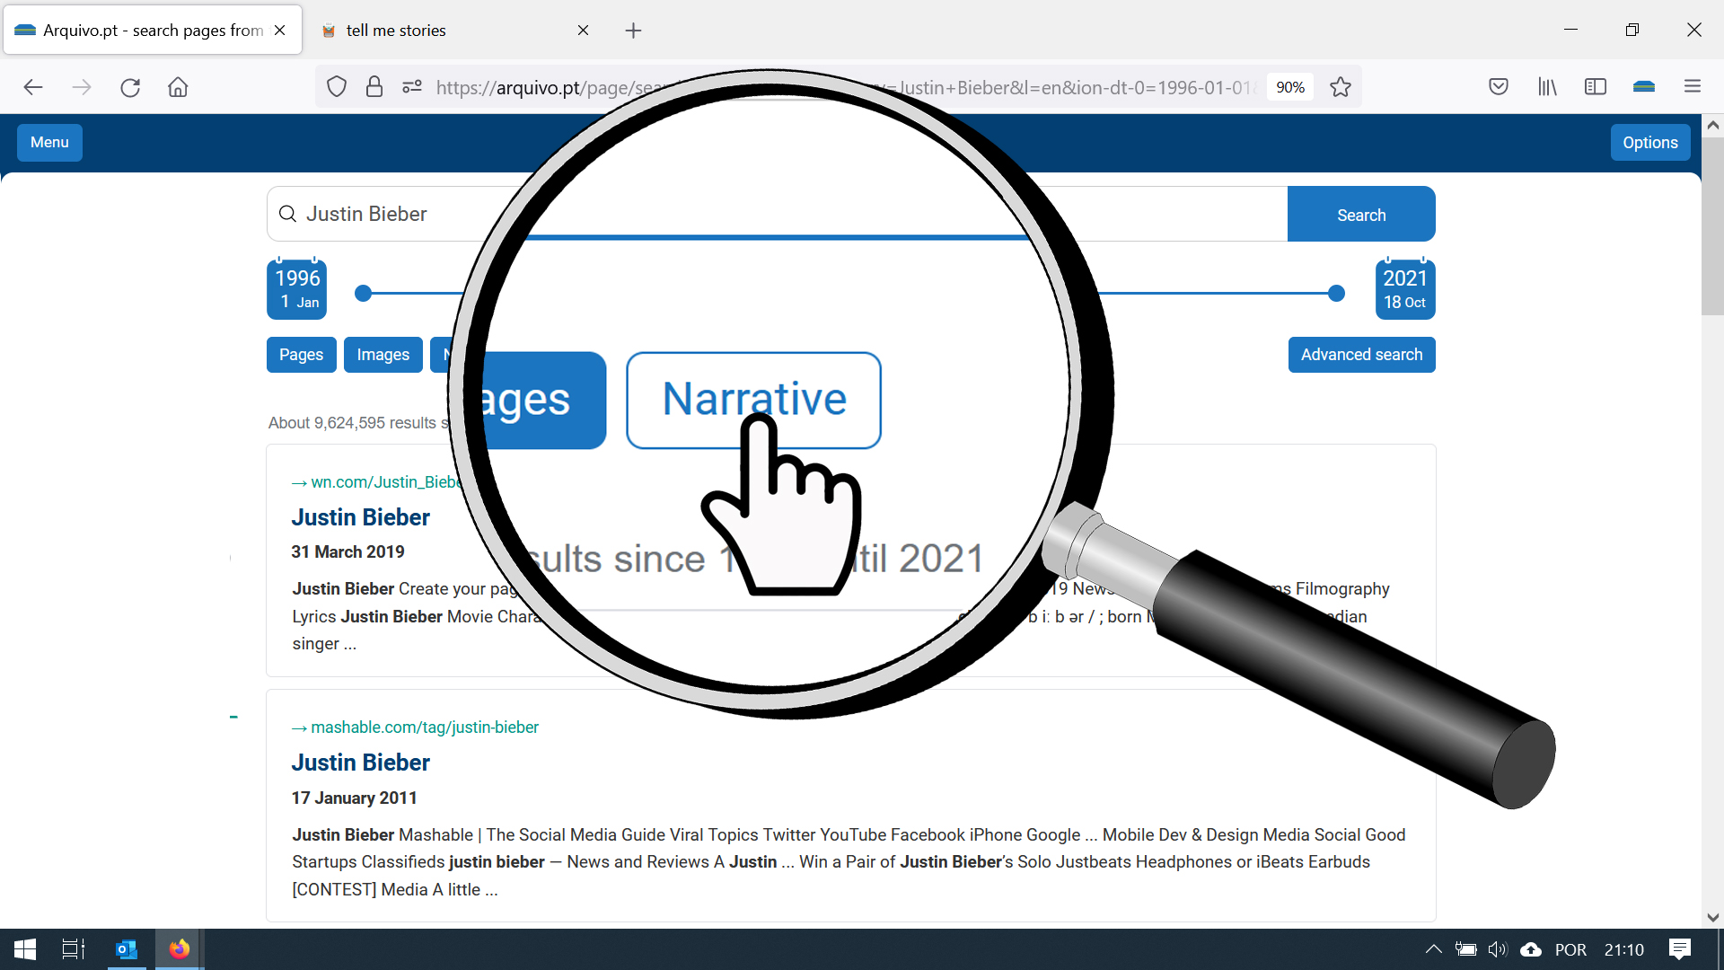1724x970 pixels.
Task: Open the Arquivo.pt Menu button
Action: [x=49, y=143]
